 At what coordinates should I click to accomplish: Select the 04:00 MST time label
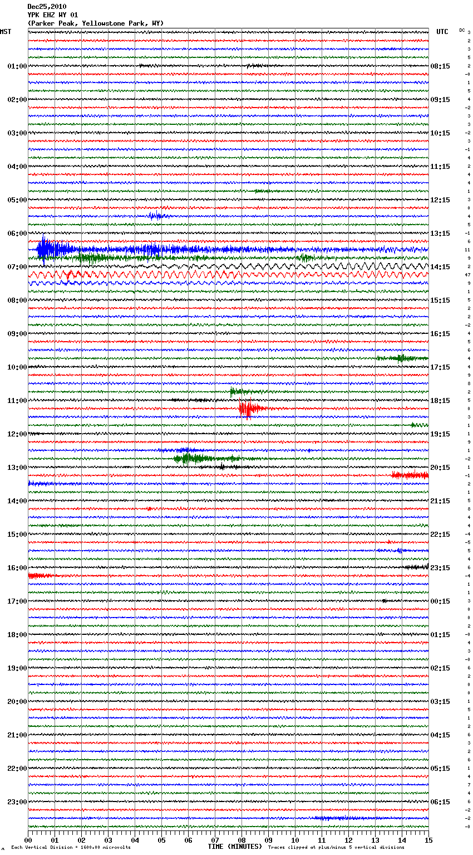[17, 167]
